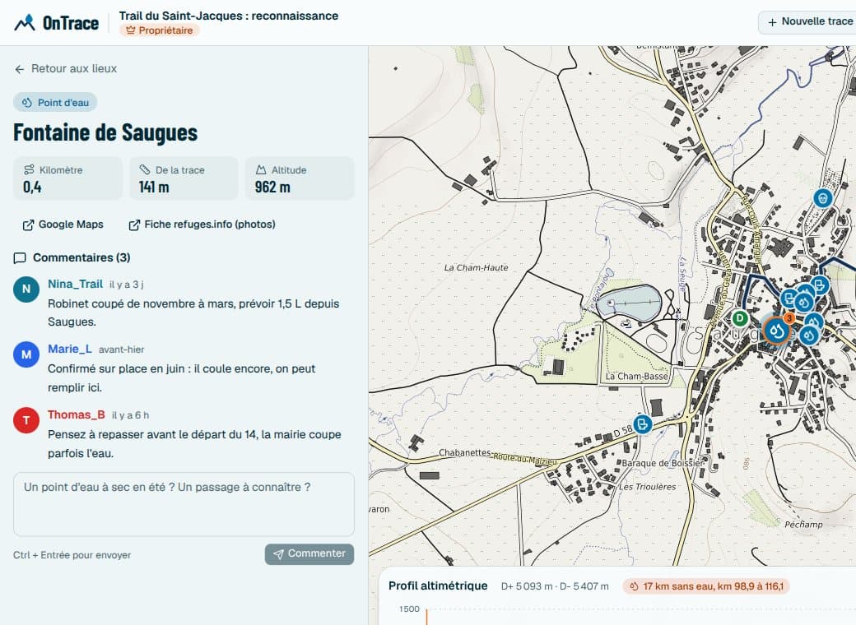Click the Les Trioulères map label

tap(648, 487)
